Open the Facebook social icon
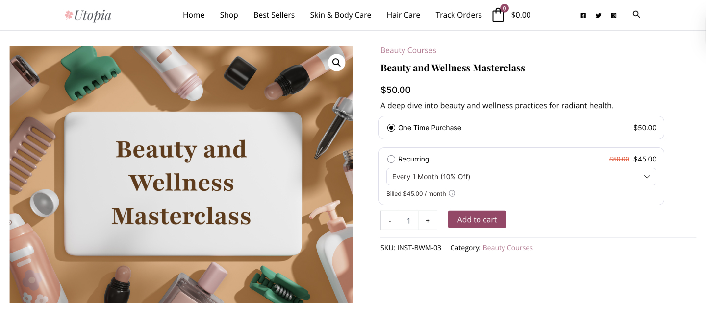 coord(583,15)
